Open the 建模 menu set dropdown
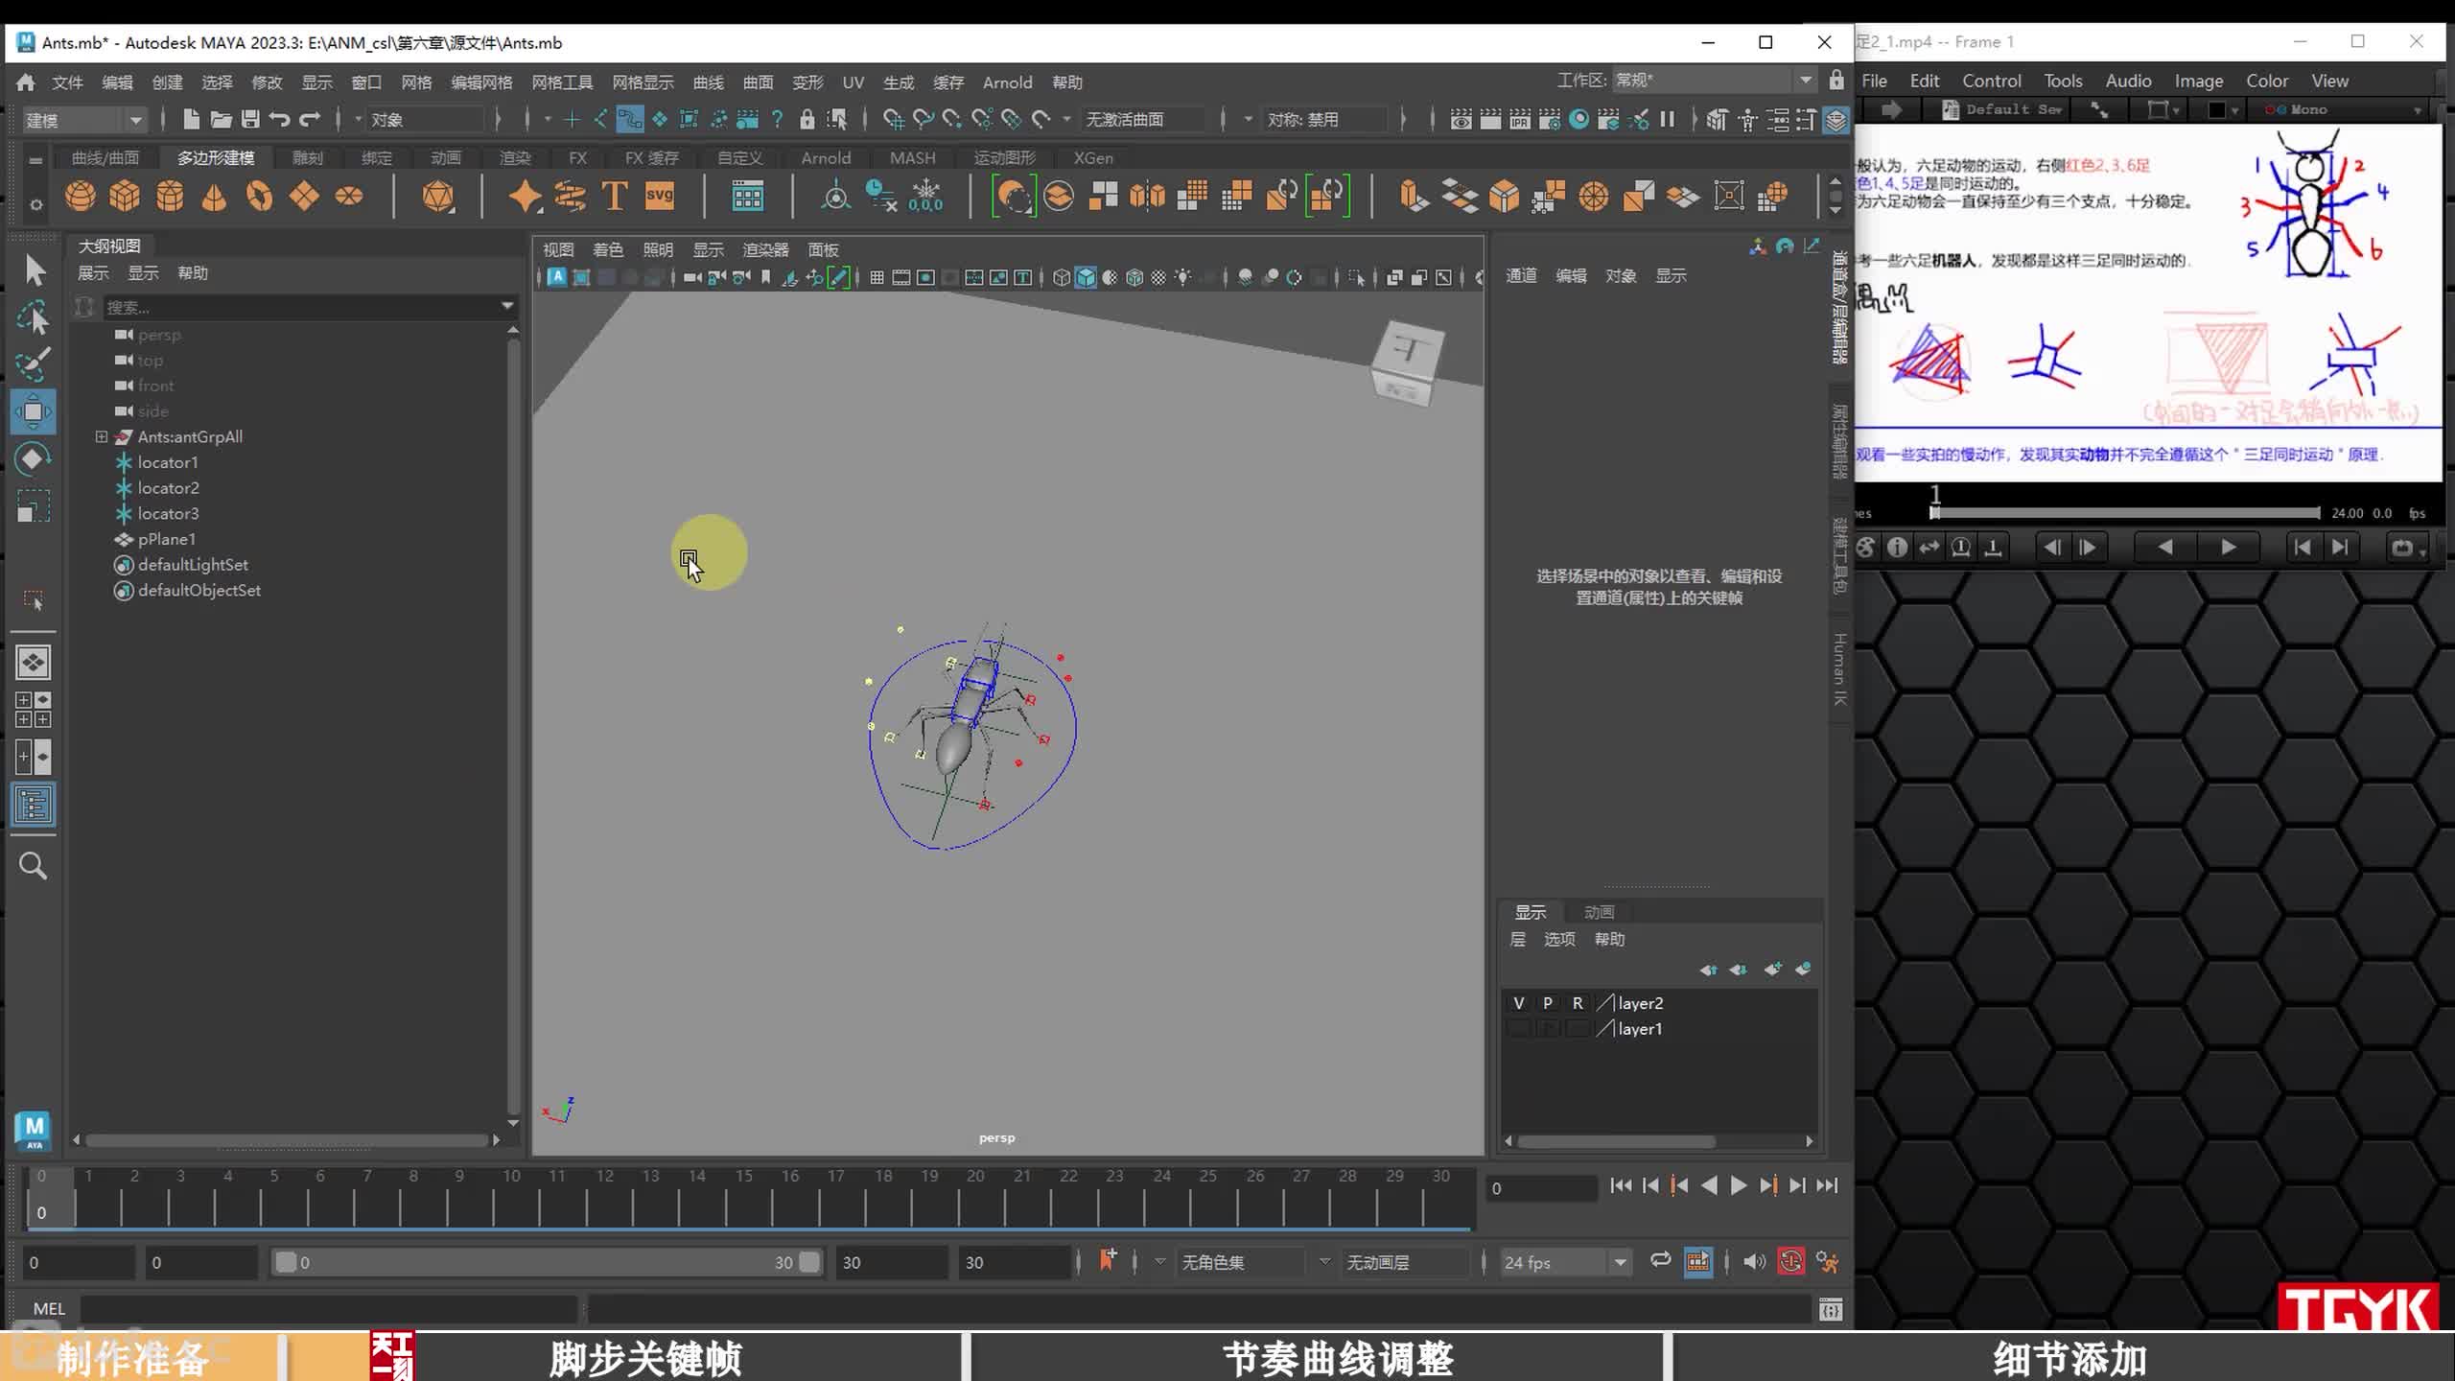Image resolution: width=2455 pixels, height=1381 pixels. coord(84,120)
